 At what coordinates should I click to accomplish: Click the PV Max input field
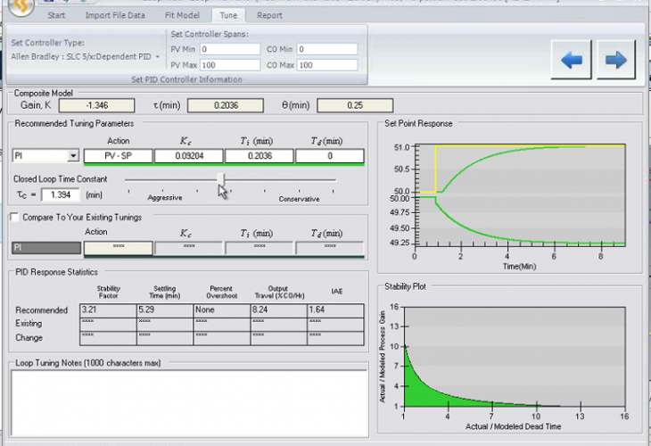[x=230, y=65]
